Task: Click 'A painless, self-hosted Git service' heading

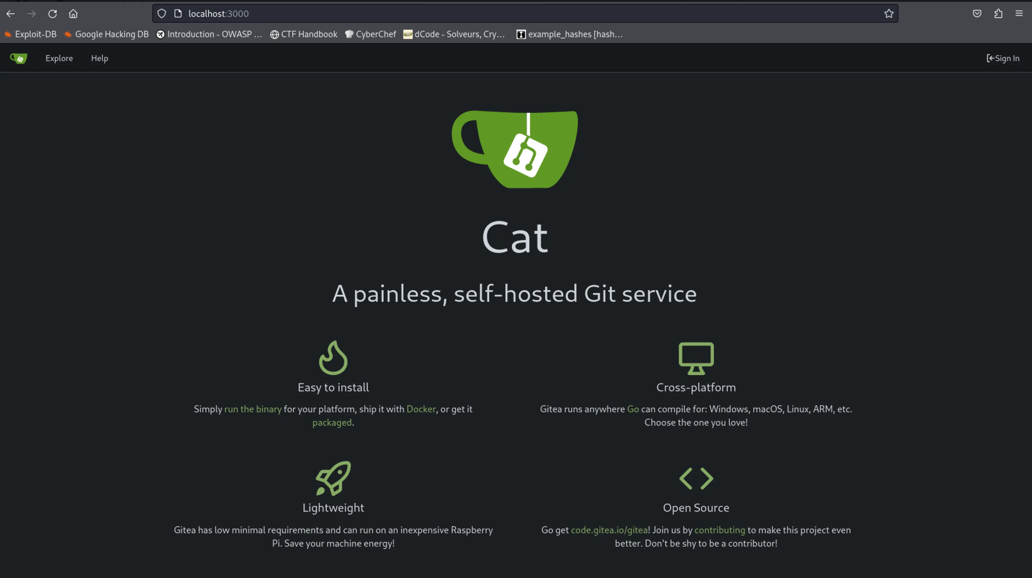Action: click(x=515, y=294)
